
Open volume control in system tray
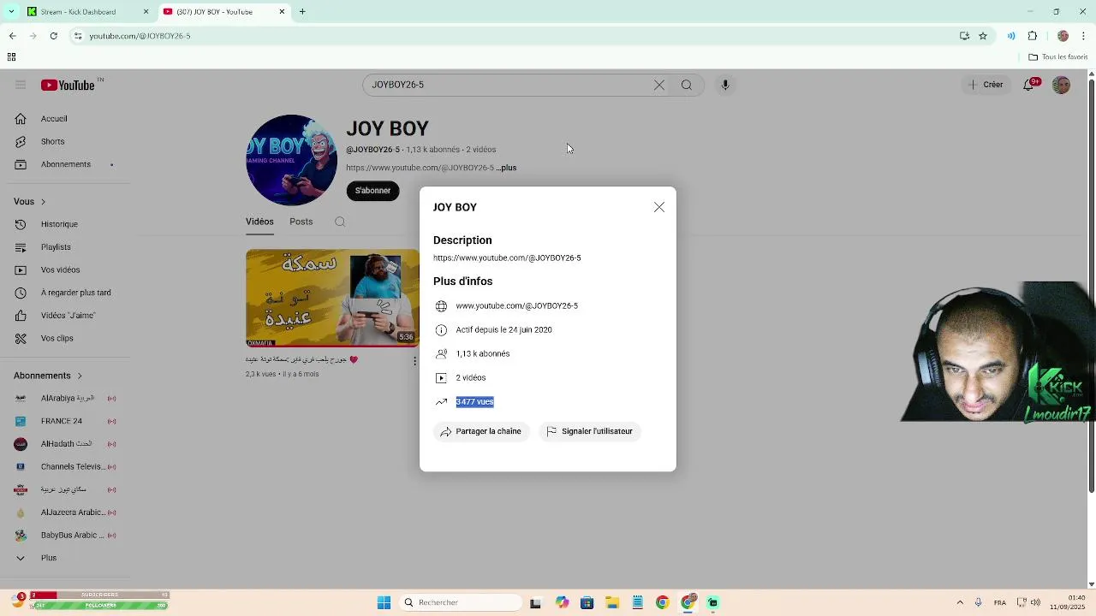[x=1035, y=602]
